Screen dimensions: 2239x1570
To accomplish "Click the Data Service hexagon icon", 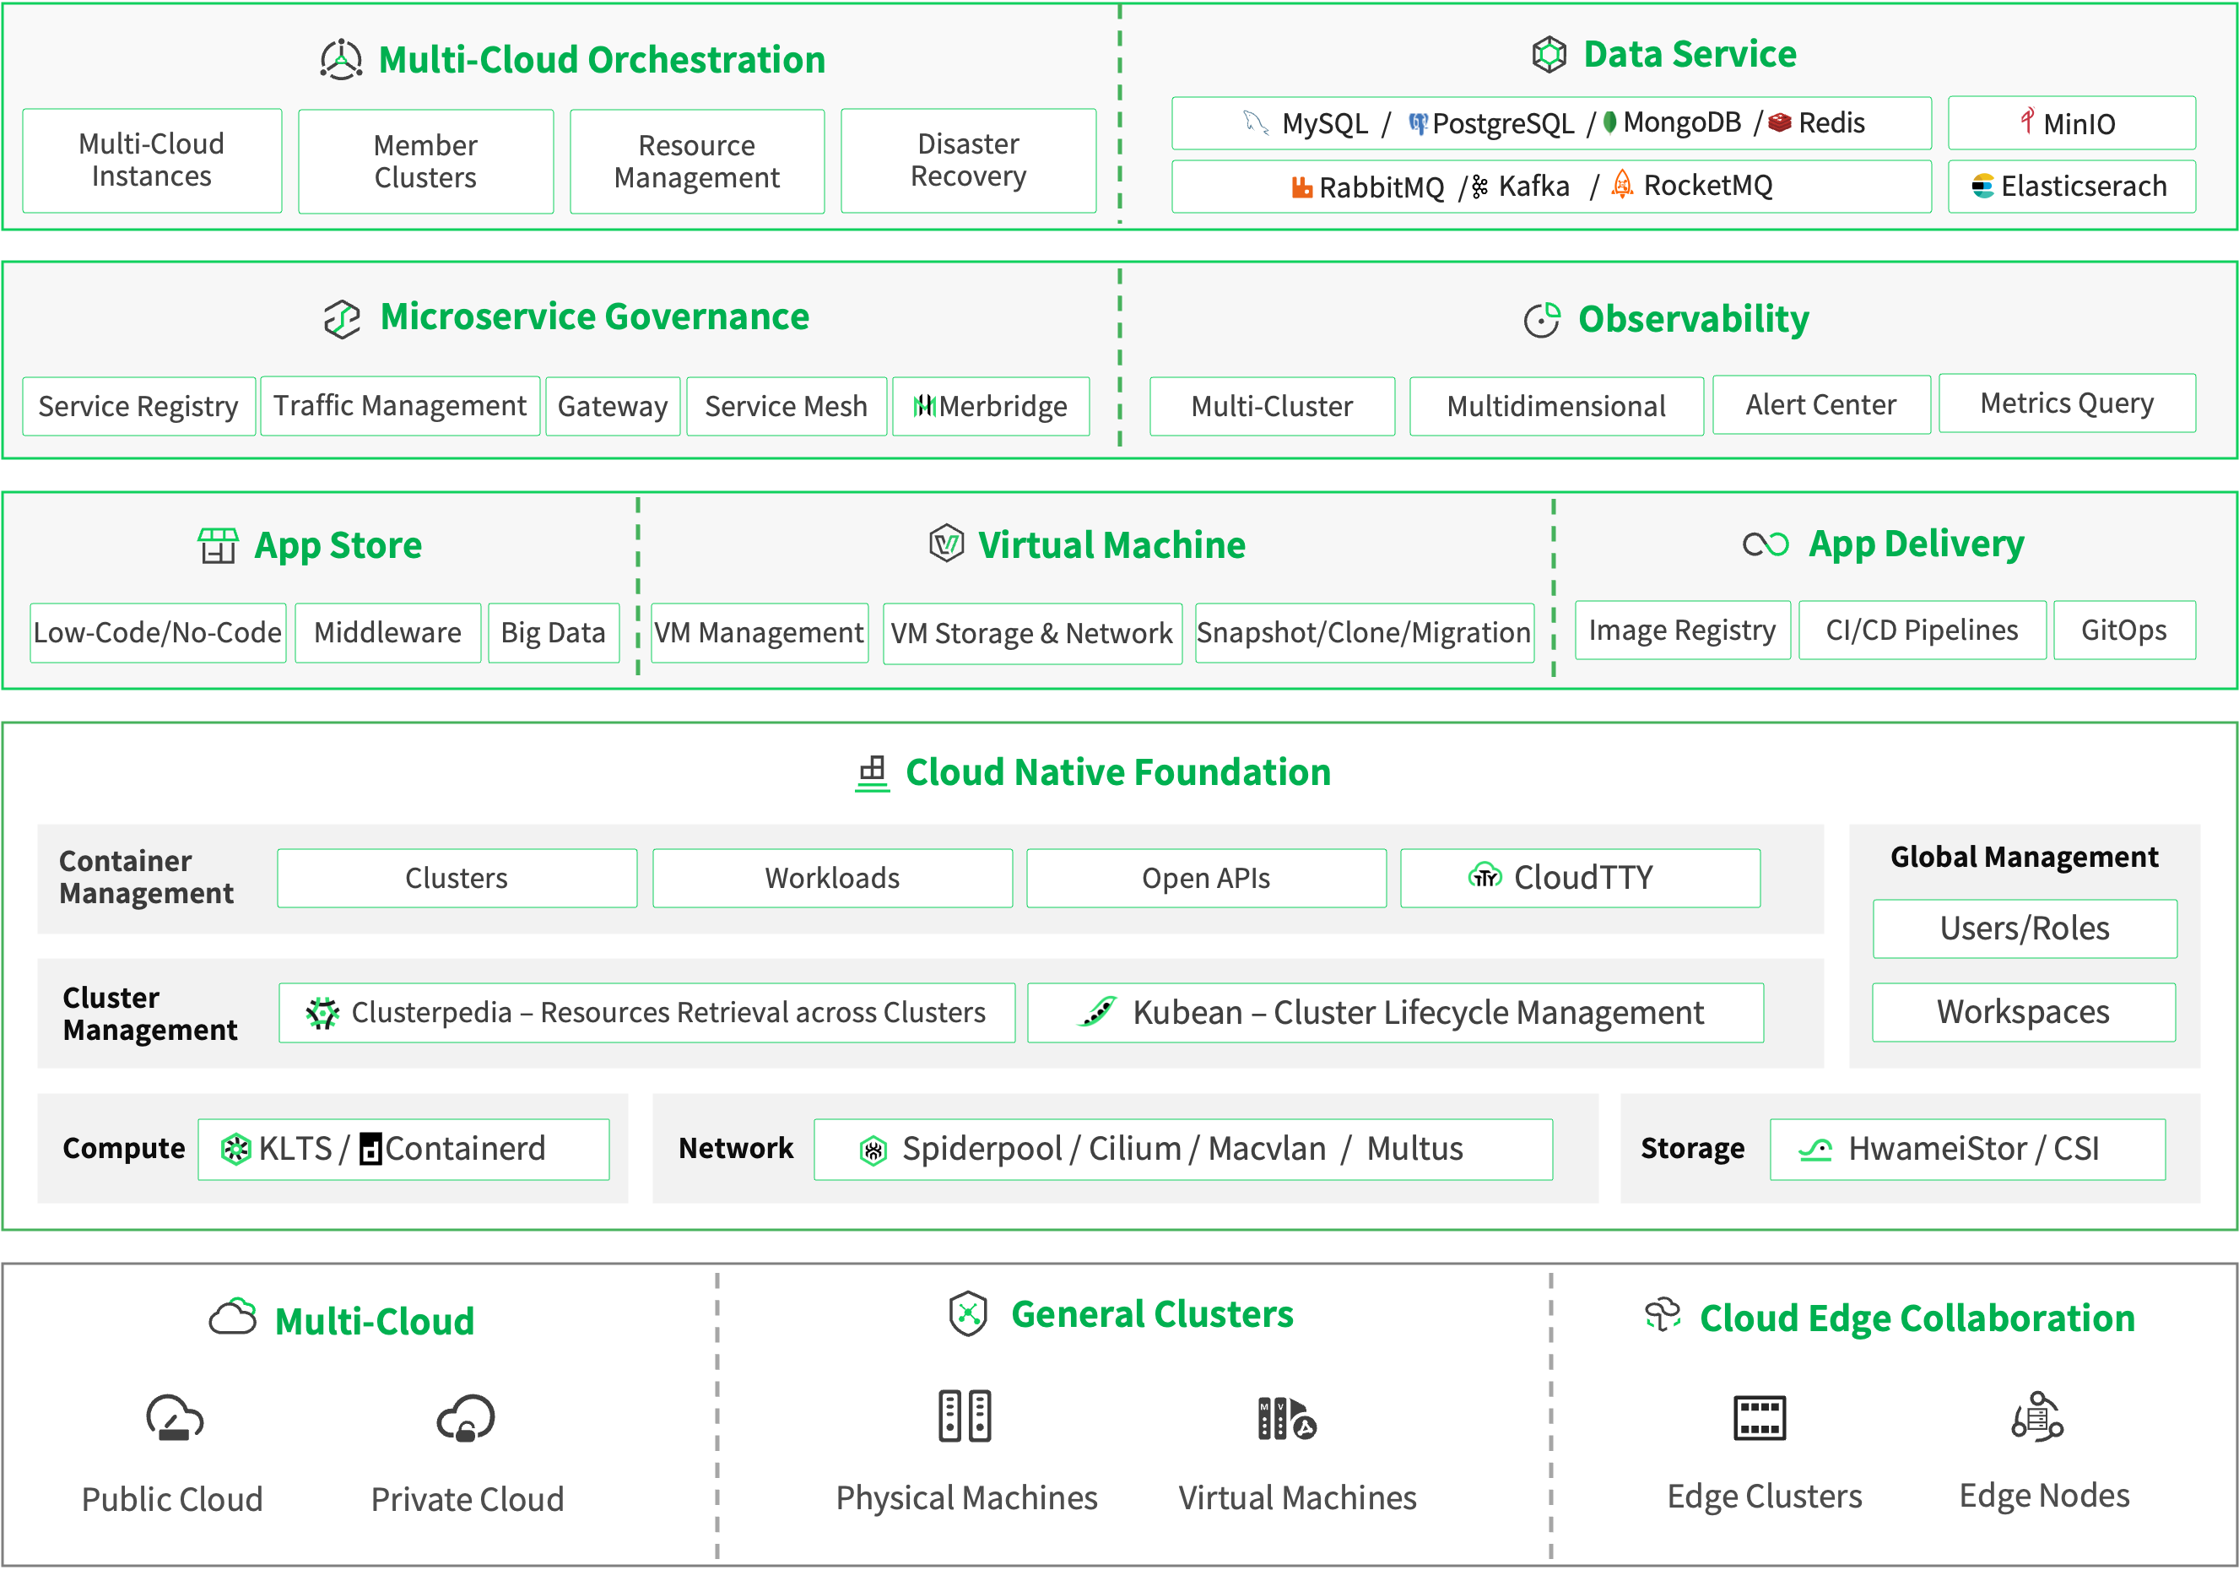I will 1549,55.
